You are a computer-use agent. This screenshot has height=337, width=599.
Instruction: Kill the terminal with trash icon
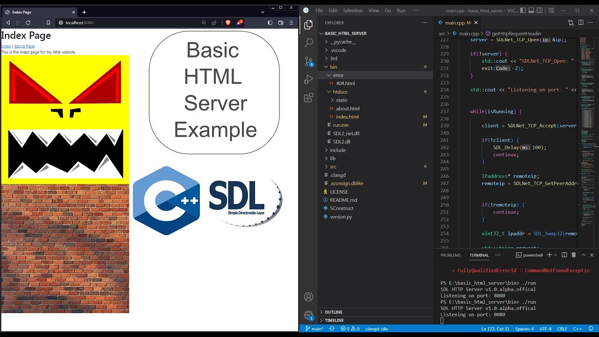[x=574, y=255]
